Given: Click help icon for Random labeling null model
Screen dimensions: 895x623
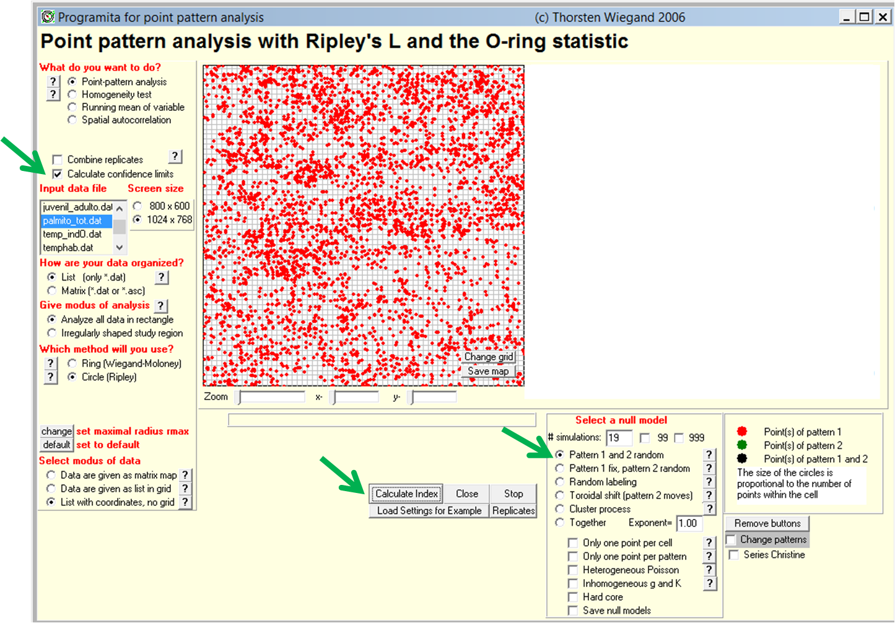Looking at the screenshot, I should coord(709,482).
